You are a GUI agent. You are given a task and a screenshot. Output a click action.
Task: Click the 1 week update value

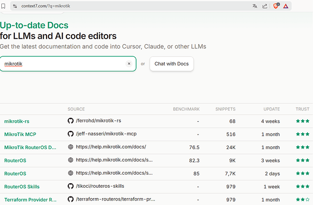click(272, 187)
